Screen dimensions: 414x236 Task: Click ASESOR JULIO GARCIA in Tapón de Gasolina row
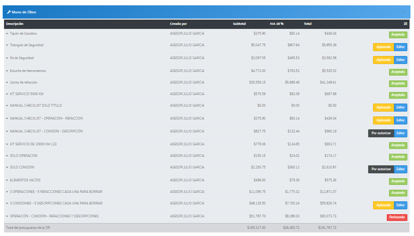(x=187, y=34)
